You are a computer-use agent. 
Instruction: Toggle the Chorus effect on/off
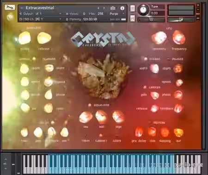click(x=34, y=58)
